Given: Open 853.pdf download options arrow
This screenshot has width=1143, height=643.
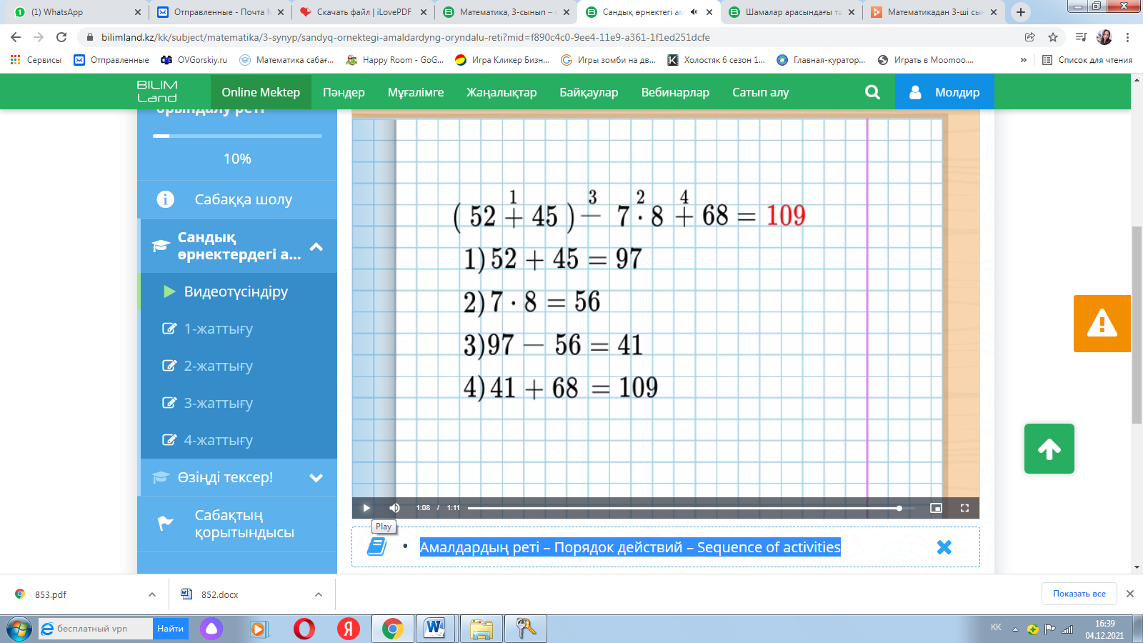Looking at the screenshot, I should pyautogui.click(x=152, y=594).
